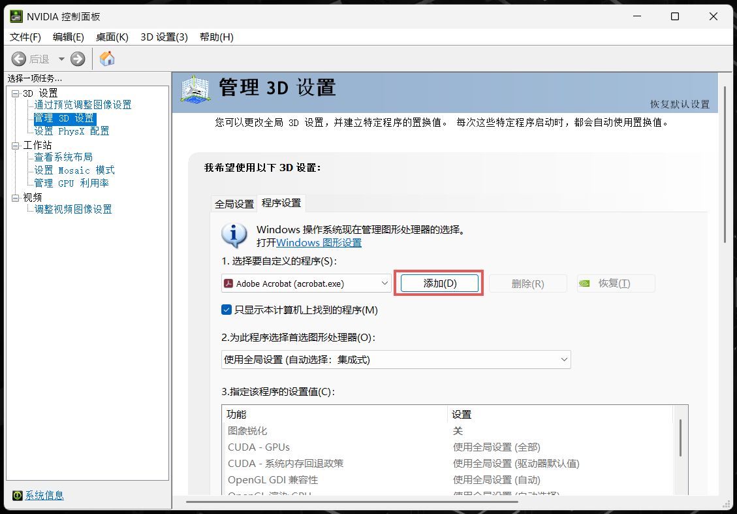
Task: Switch to the 程序设置 tab
Action: (281, 203)
